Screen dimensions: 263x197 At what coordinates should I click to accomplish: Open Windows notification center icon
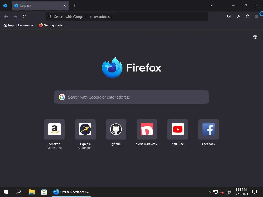click(x=255, y=192)
